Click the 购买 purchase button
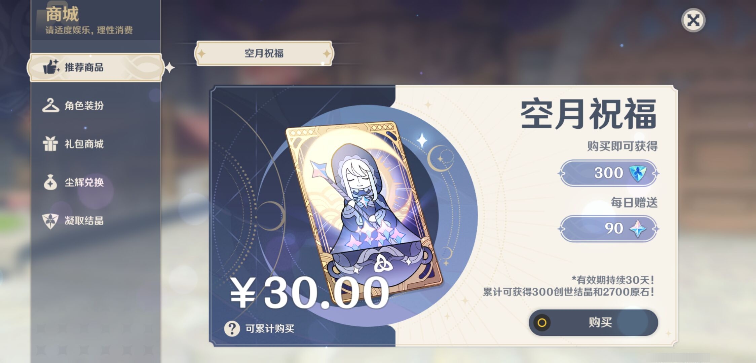 [593, 323]
